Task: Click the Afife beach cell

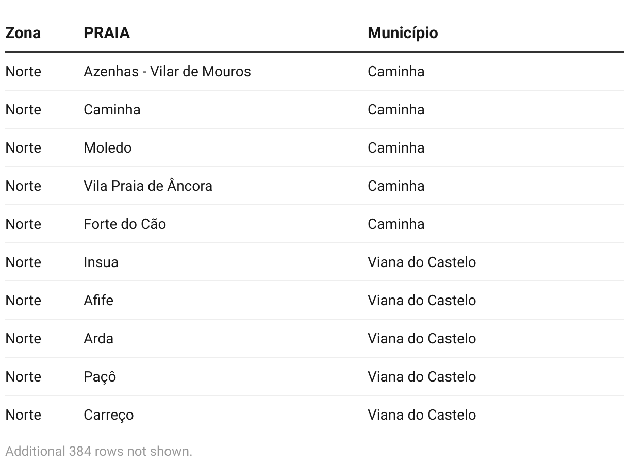Action: (98, 300)
